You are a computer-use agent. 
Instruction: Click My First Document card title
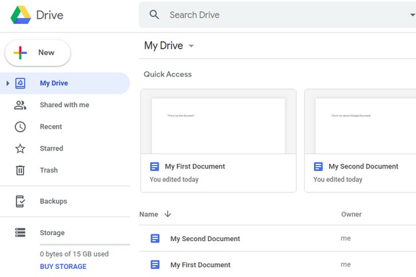pos(195,166)
